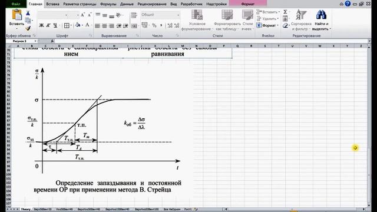Apply percent style format
Viewport: 377px width, 212px height.
coord(154,25)
